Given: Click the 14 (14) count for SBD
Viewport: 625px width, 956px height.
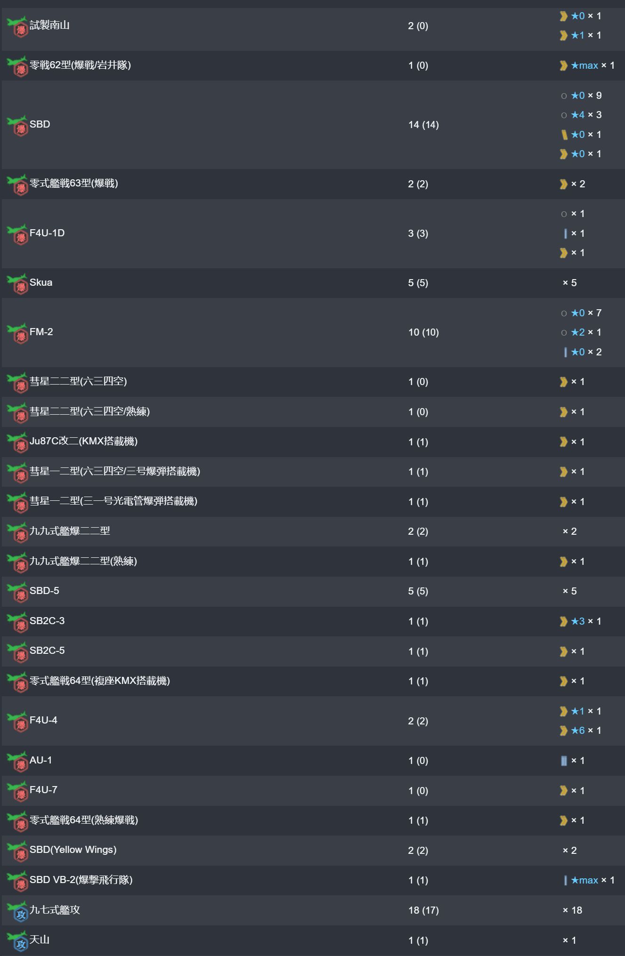Looking at the screenshot, I should tap(423, 125).
